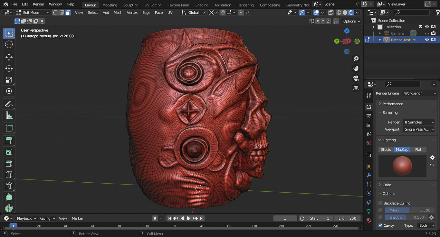440x237 pixels.
Task: Toggle camera view icon
Action: pos(356,78)
